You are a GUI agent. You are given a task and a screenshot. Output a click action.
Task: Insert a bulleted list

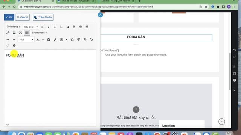pos(55,27)
